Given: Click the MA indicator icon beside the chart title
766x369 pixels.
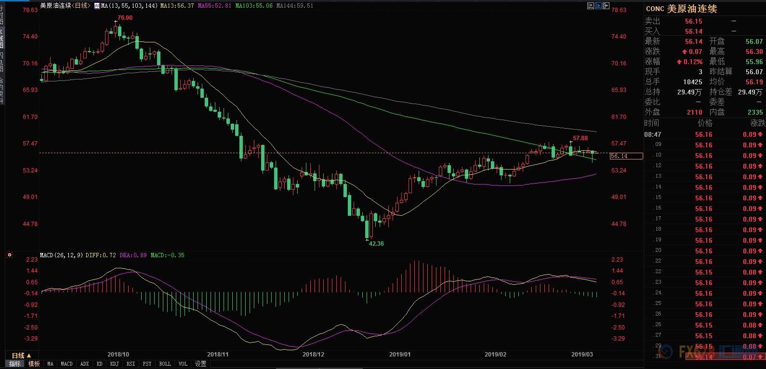Looking at the screenshot, I should 96,6.
